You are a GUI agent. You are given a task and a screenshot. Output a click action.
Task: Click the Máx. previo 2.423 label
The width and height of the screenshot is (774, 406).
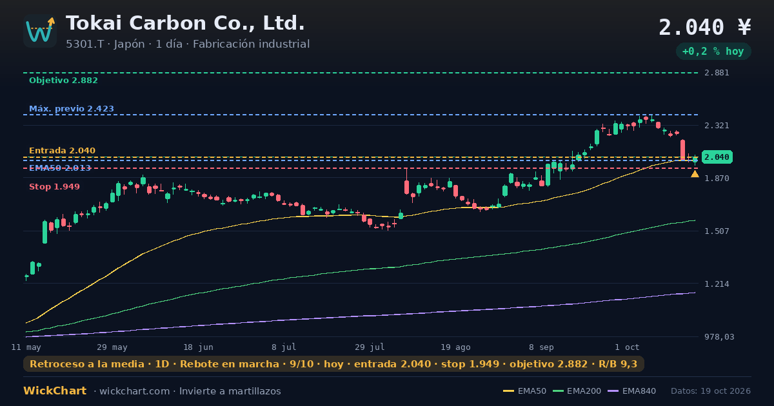[72, 109]
